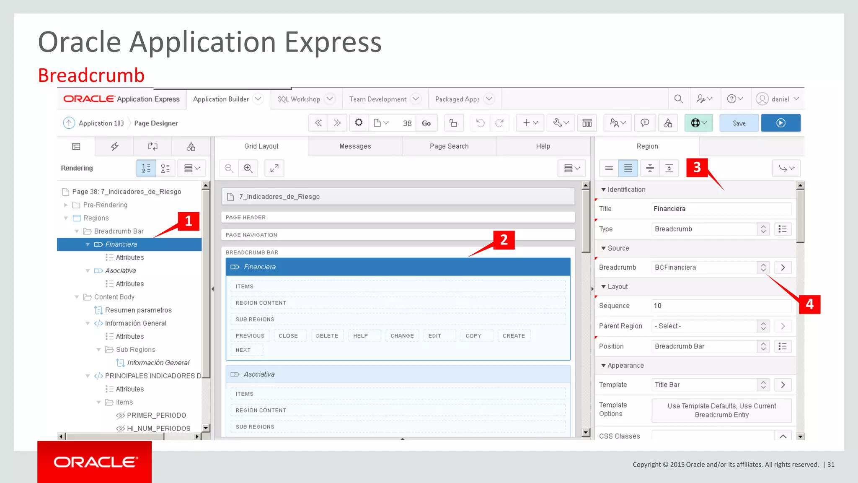Screen dimensions: 858x483
Task: Open the Go to Group menu in properties
Action: [x=786, y=168]
